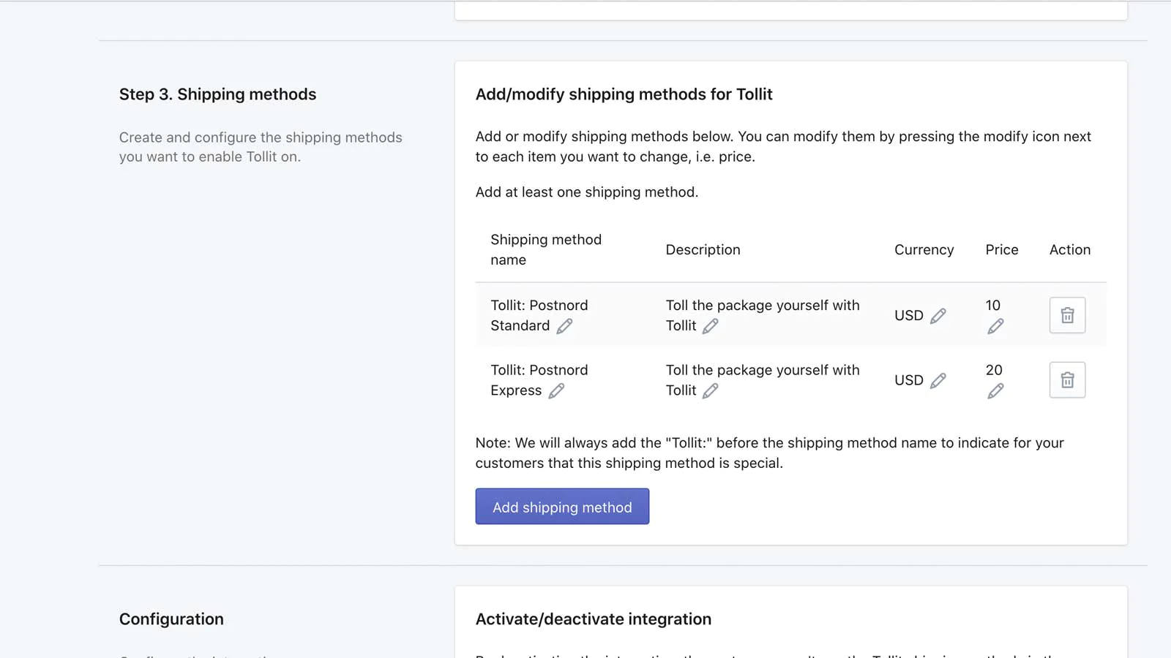Edit description of Postnord Standard row
Image resolution: width=1171 pixels, height=658 pixels.
710,326
